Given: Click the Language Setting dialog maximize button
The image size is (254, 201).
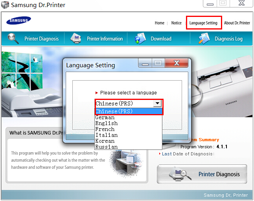Looking at the screenshot, I should coord(158,63).
